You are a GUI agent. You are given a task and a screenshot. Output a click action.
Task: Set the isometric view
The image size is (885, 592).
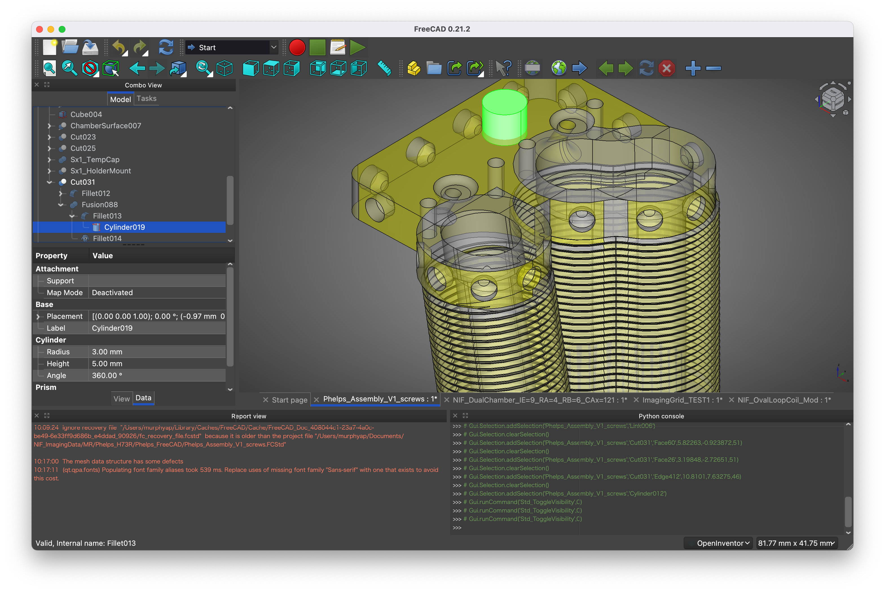pyautogui.click(x=224, y=68)
